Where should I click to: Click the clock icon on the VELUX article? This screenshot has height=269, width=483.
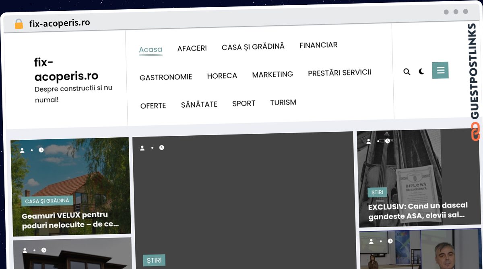pyautogui.click(x=41, y=150)
